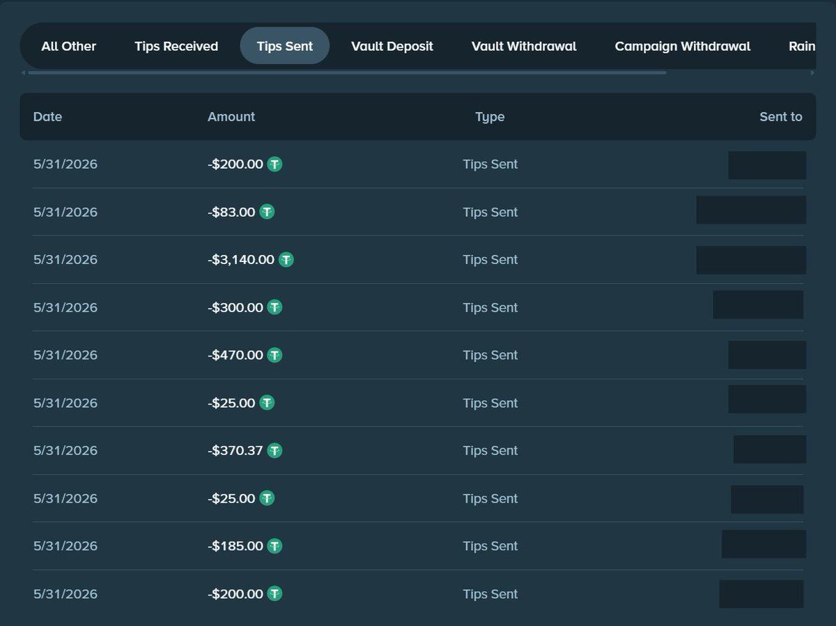
Task: Select the Tether icon after -$300.00
Action: [275, 307]
